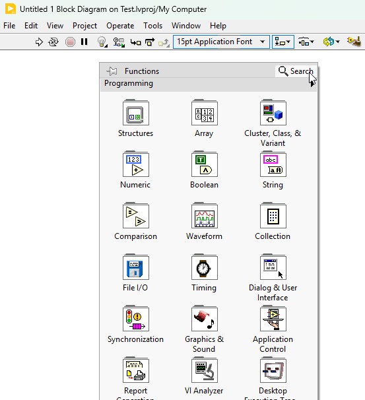Toggle Highlight Execution light bulb
This screenshot has height=400, width=365.
click(x=102, y=42)
